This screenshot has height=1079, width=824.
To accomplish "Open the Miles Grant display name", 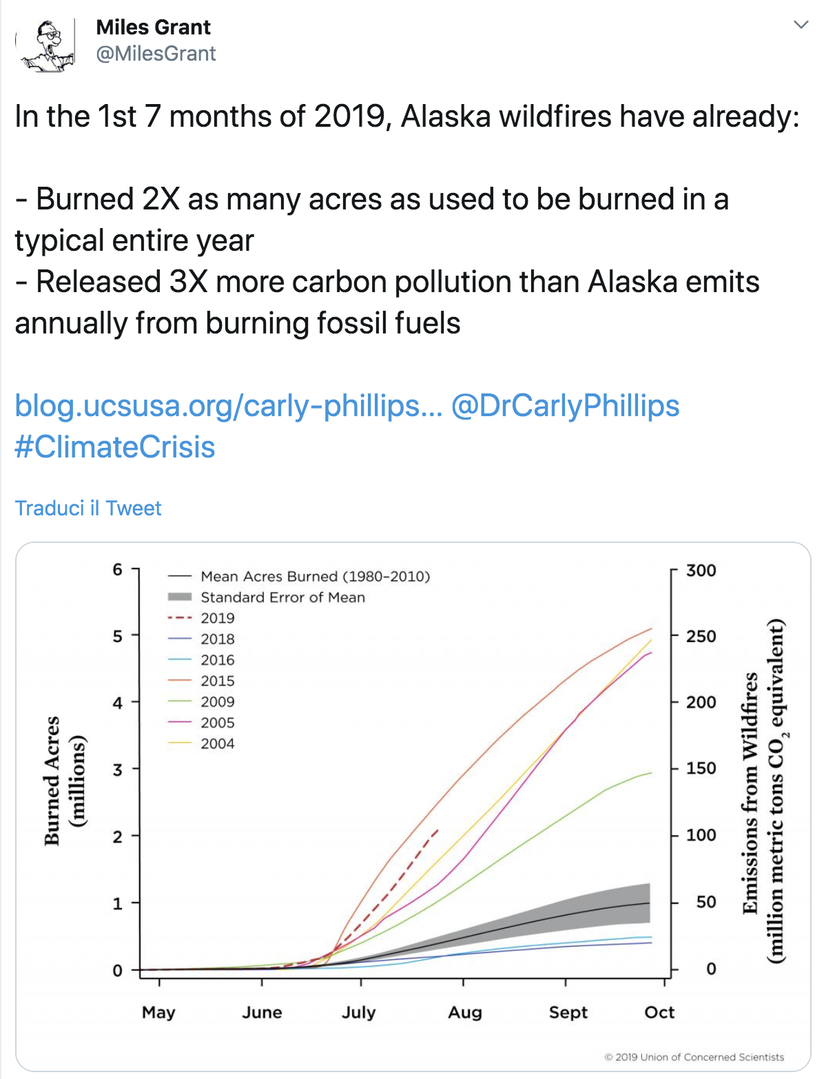I will click(153, 27).
